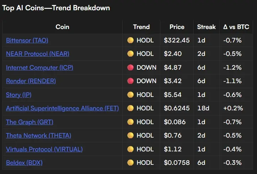This screenshot has height=174, width=257.
Task: Click the yellow HODL circle for NEAR
Action: (x=130, y=54)
